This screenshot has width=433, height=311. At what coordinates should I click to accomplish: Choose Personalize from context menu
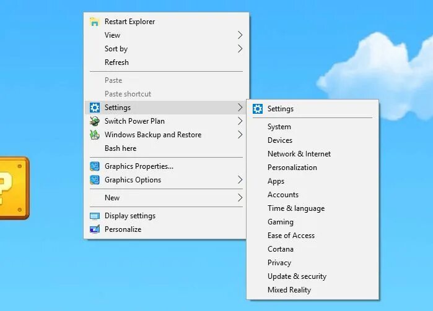click(165, 229)
